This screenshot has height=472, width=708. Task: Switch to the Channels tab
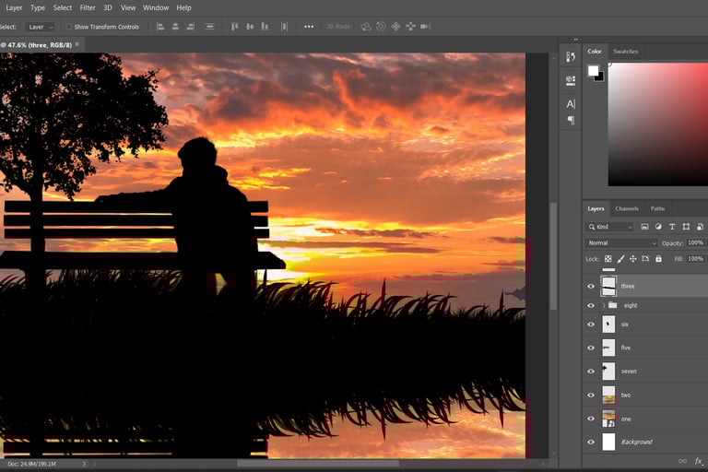point(626,208)
